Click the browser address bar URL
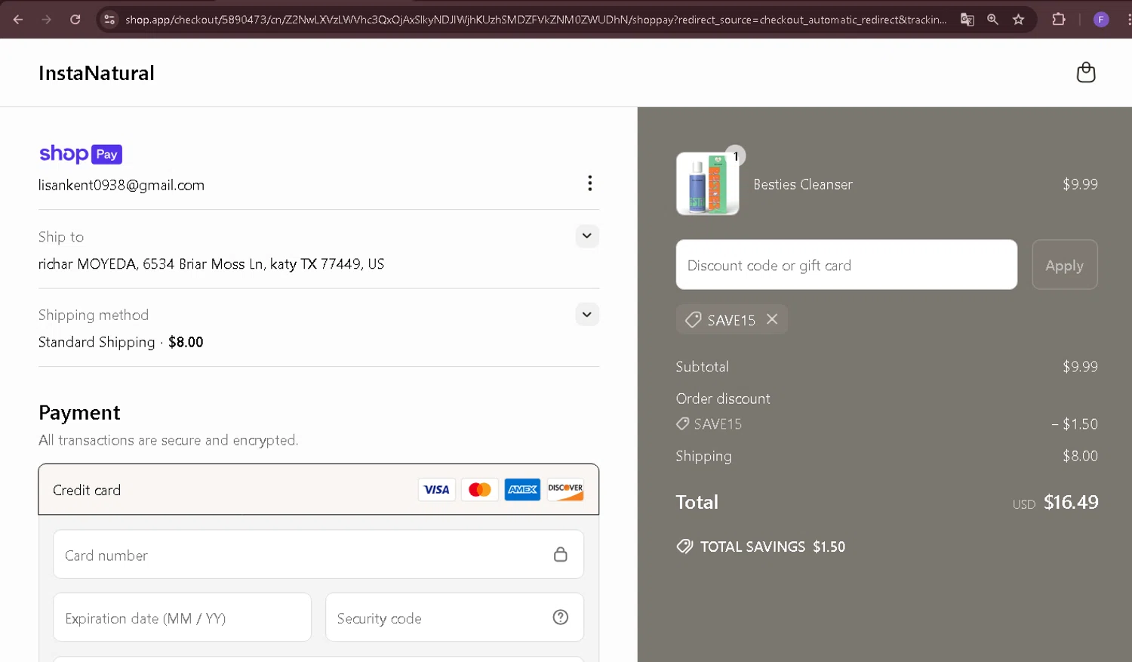Screen dimensions: 1132x662 point(535,20)
